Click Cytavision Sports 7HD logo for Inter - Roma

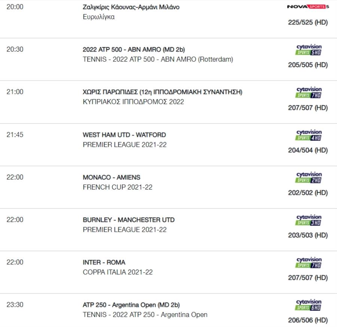309,263
